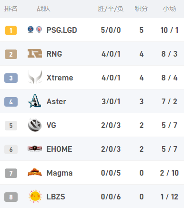Select Magma's 0/0/5 record cell
This screenshot has width=184, height=208.
click(x=111, y=173)
